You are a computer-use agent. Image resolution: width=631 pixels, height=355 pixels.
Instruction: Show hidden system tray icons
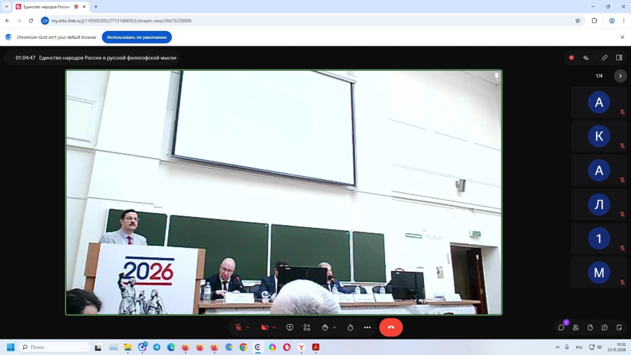(x=557, y=348)
